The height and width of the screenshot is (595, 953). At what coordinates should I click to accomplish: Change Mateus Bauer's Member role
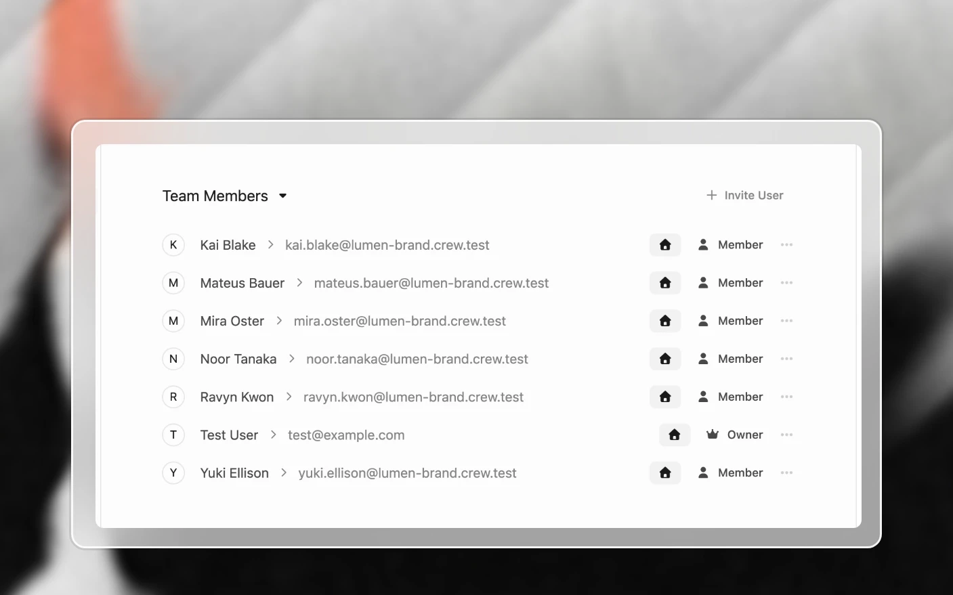730,283
